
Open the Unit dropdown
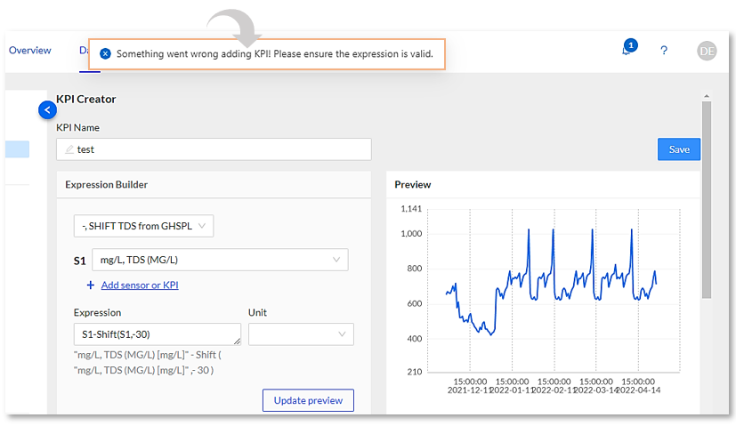[301, 334]
